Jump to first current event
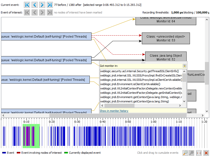The height and width of the screenshot is (156, 210). (x=27, y=5)
